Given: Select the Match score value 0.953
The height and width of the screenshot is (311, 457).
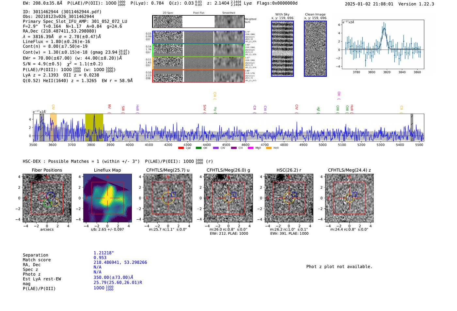Looking at the screenshot, I should point(100,258).
